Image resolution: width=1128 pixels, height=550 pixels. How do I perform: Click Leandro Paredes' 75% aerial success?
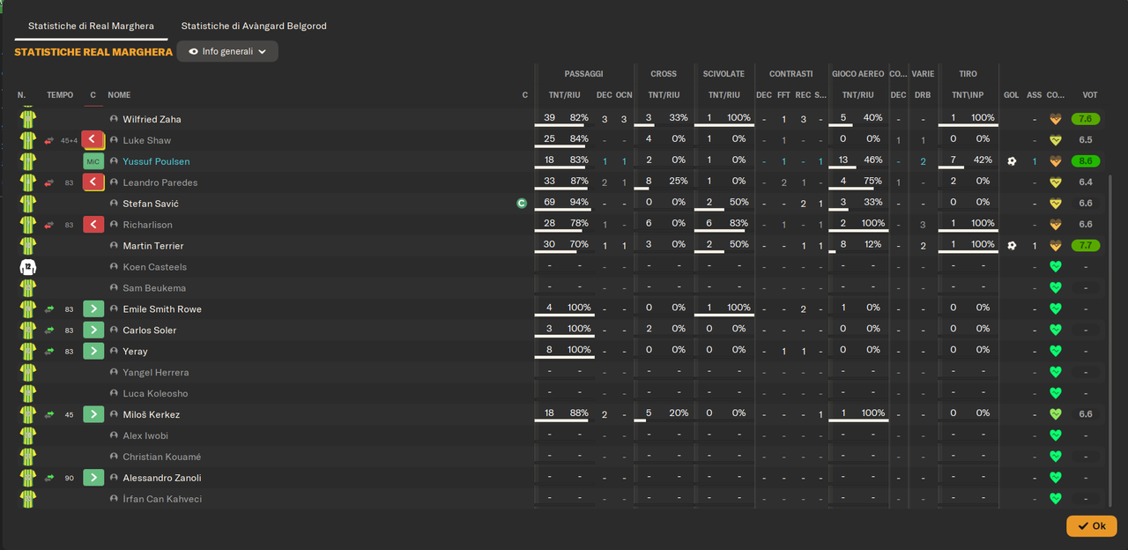click(872, 182)
